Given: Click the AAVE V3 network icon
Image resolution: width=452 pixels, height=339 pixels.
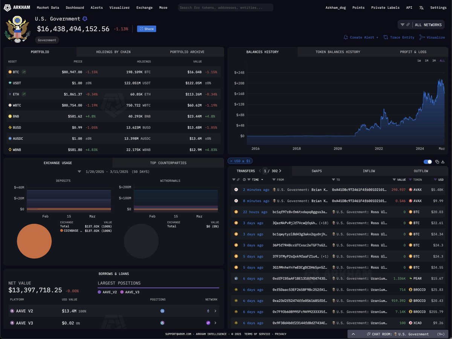Looking at the screenshot, I should tap(208, 323).
